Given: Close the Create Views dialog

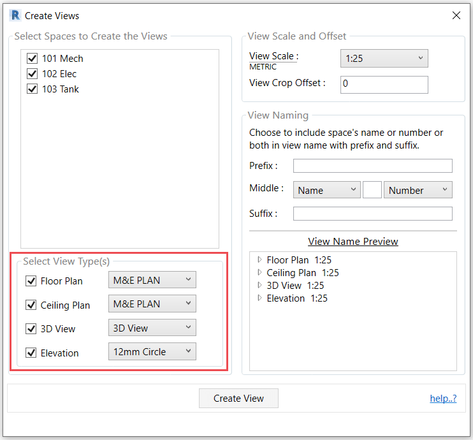Looking at the screenshot, I should [x=456, y=15].
